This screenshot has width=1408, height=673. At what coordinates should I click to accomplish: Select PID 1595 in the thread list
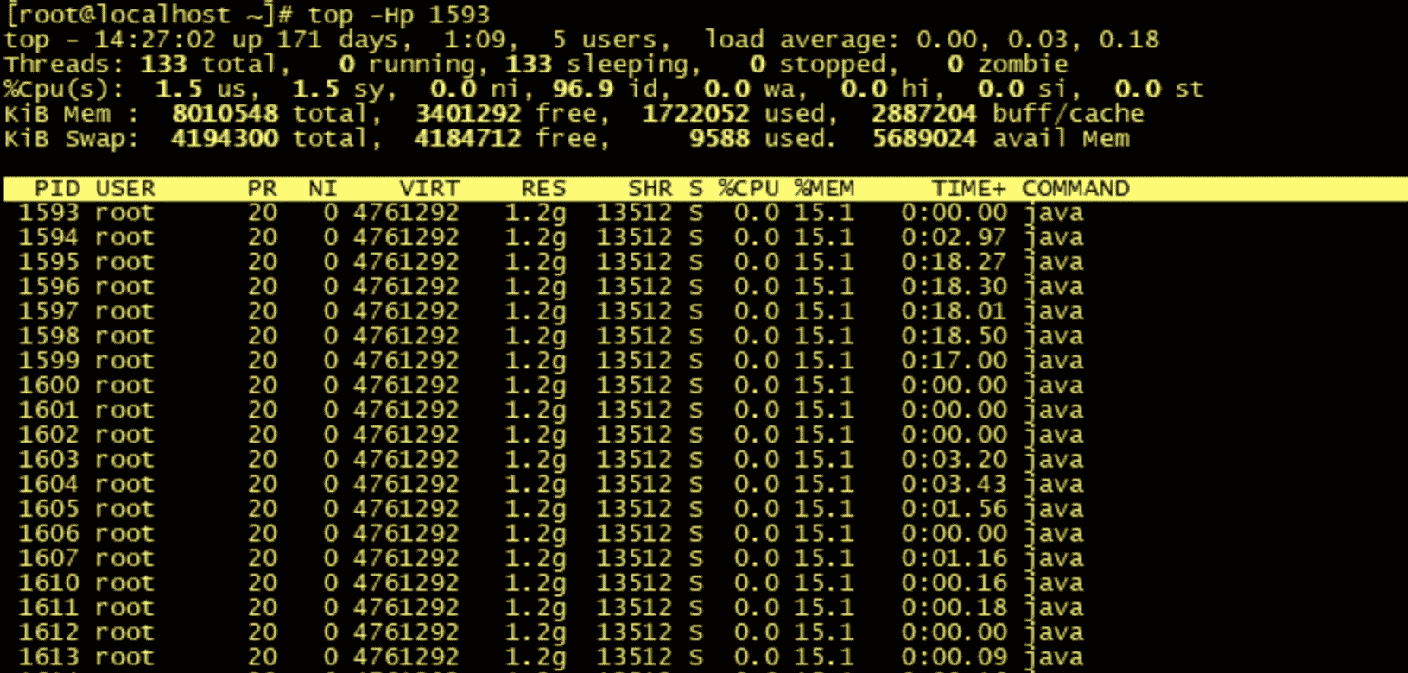coord(49,262)
